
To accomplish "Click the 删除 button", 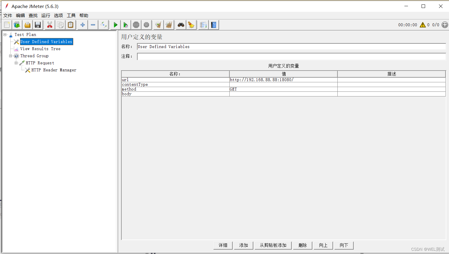I will (303, 245).
